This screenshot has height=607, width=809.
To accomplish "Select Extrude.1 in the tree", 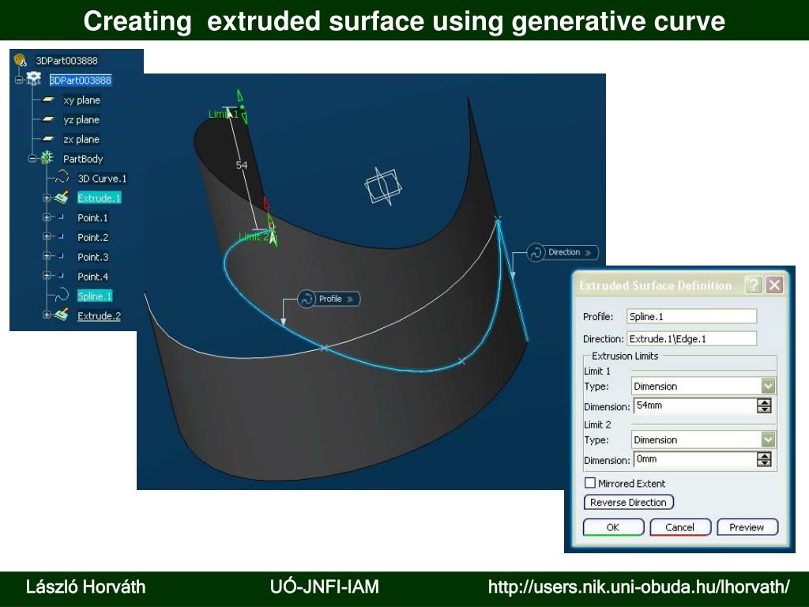I will [99, 198].
